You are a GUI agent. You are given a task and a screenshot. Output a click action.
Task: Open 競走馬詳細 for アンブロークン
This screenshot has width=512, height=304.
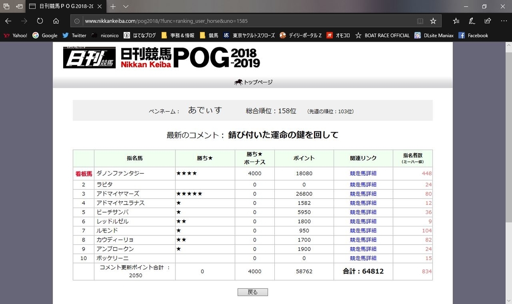coord(363,249)
